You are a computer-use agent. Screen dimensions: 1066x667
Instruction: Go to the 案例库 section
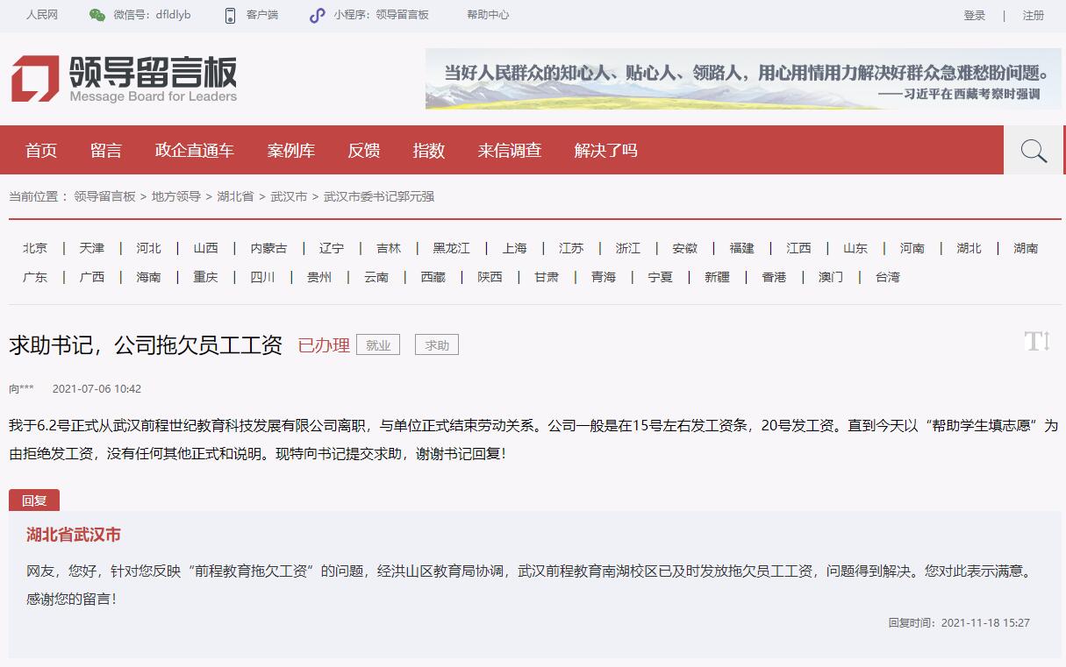coord(291,151)
